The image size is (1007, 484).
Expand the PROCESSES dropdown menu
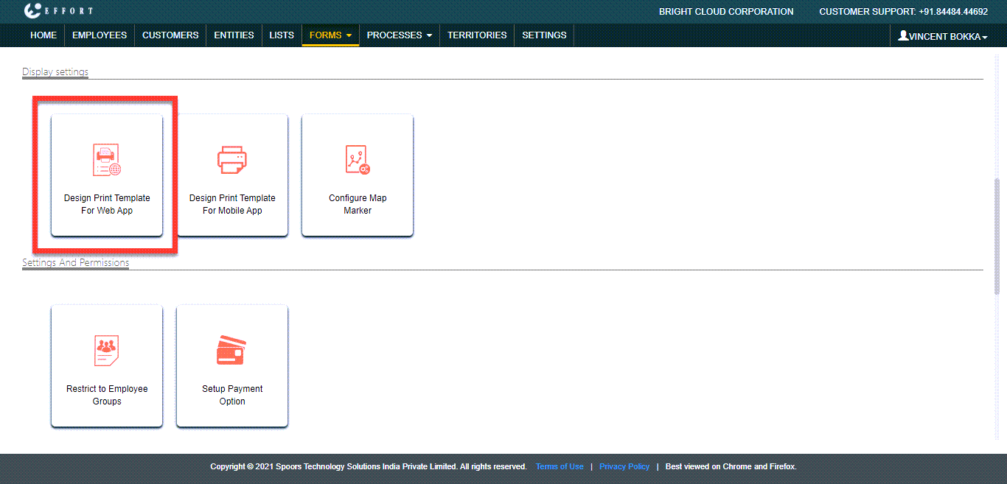(399, 35)
